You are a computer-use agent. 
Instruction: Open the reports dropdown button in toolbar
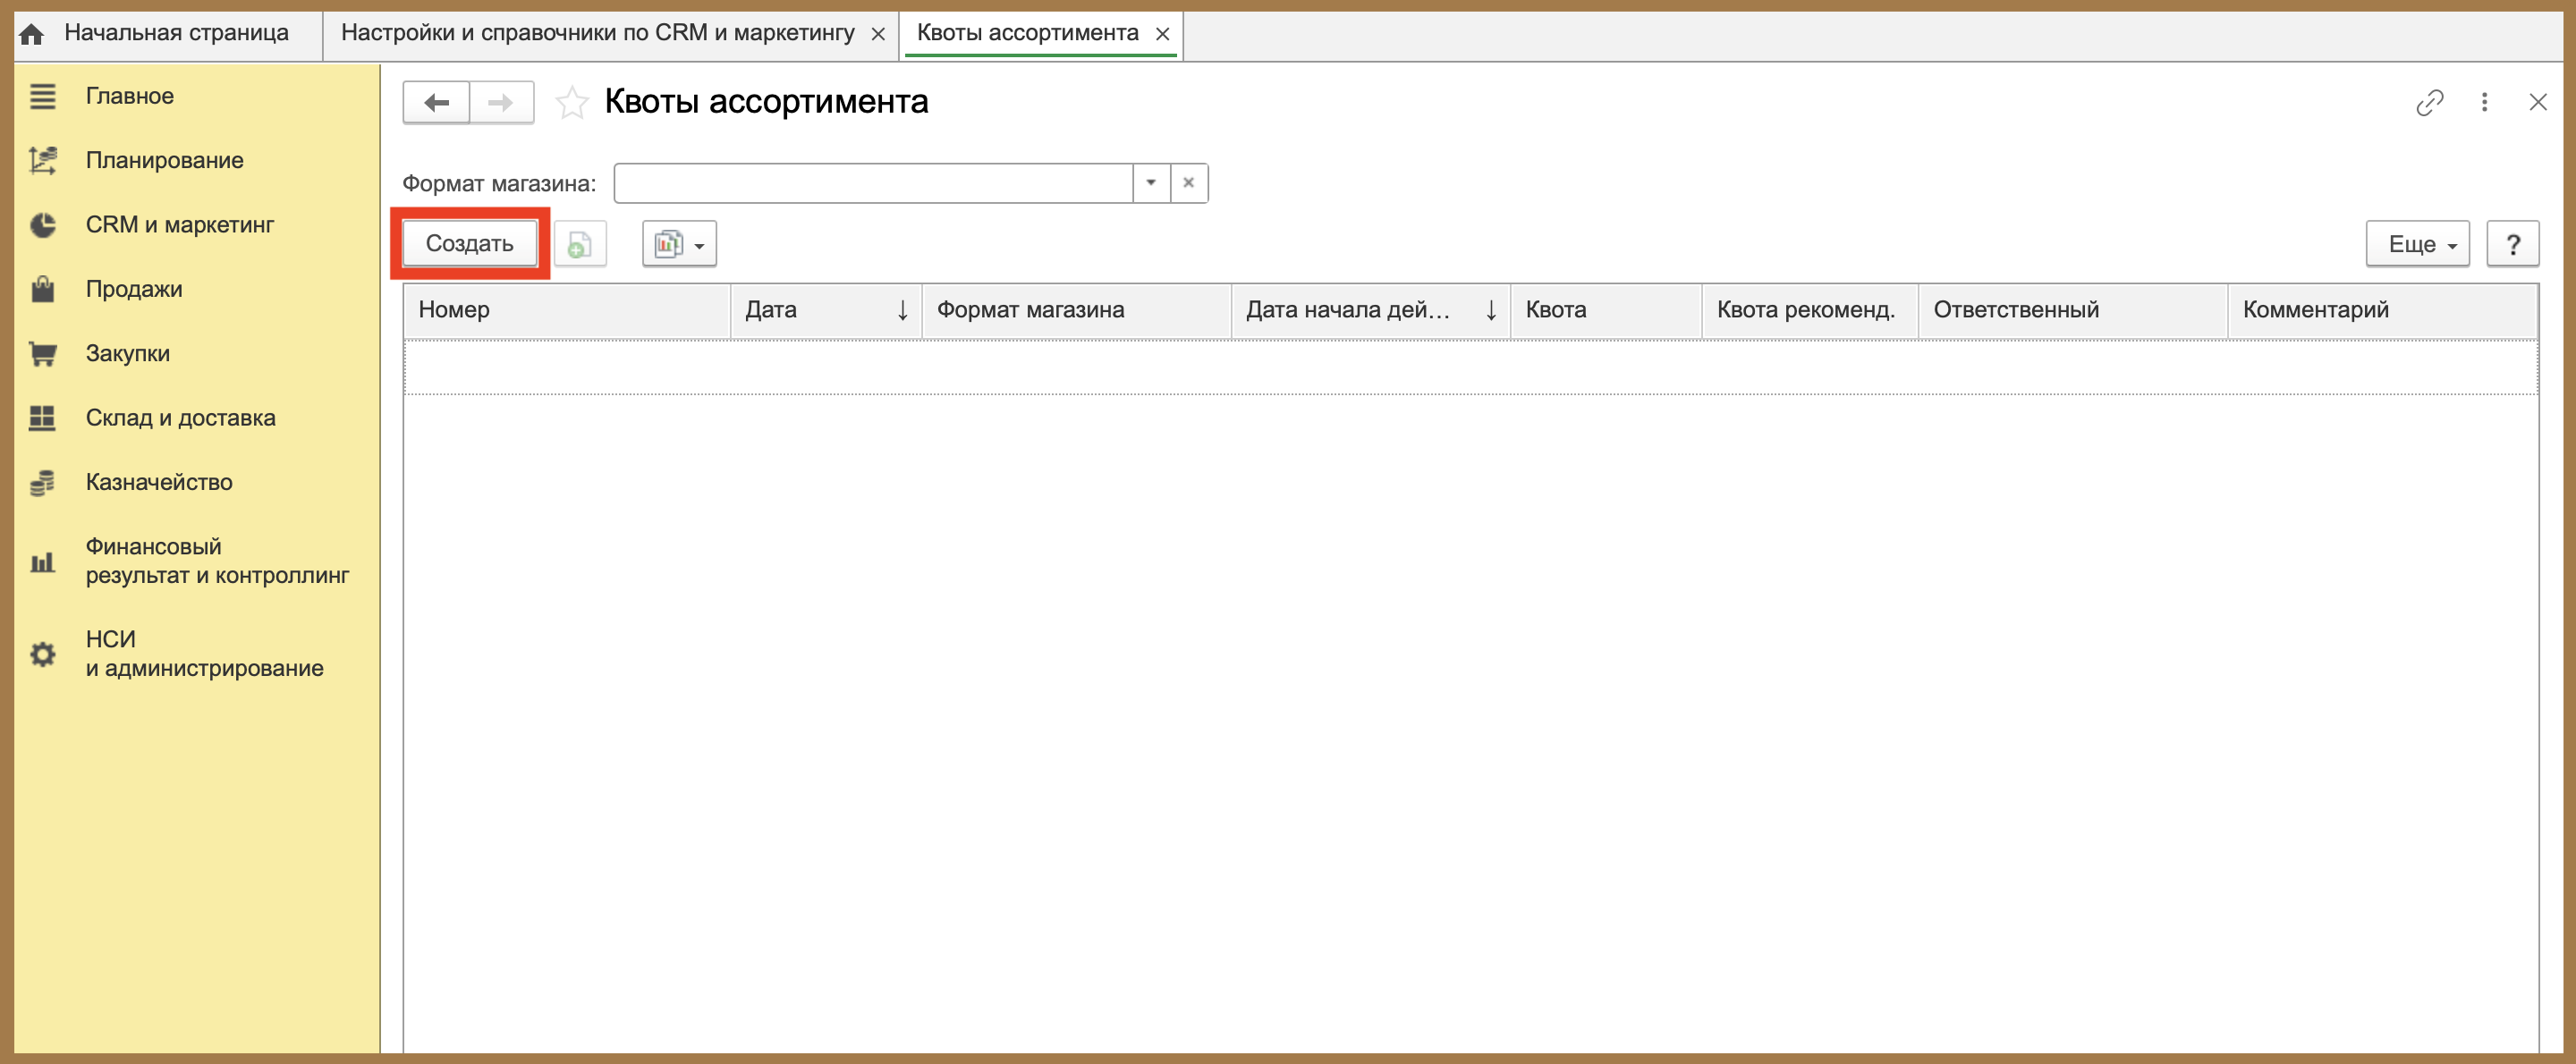pos(679,243)
